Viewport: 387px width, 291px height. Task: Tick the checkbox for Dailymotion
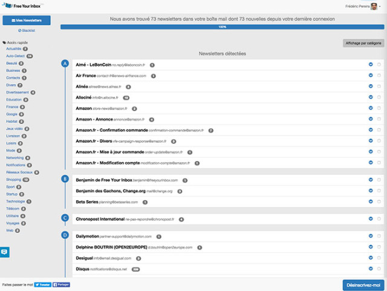coord(379,236)
